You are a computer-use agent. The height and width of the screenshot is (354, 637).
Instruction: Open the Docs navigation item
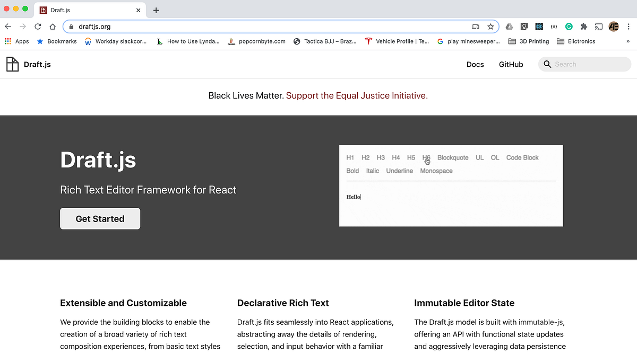[475, 64]
